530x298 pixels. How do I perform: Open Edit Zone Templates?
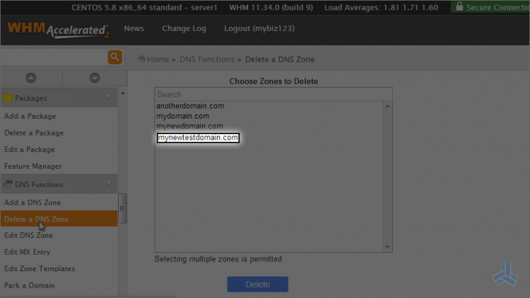[x=40, y=268]
